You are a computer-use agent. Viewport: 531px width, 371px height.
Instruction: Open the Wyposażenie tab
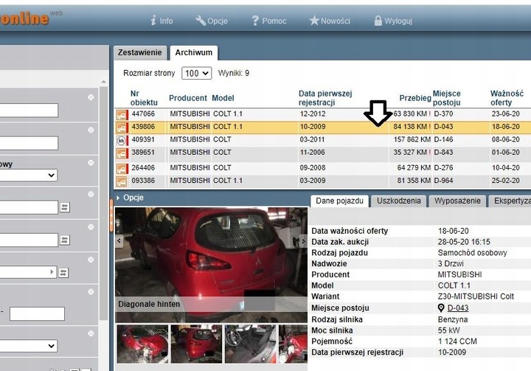(x=457, y=201)
